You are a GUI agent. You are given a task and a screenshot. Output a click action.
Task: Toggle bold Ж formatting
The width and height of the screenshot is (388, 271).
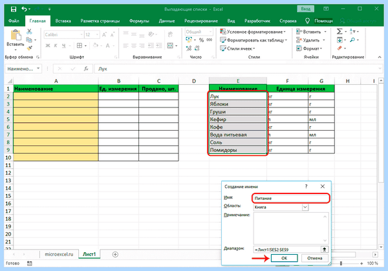48,45
